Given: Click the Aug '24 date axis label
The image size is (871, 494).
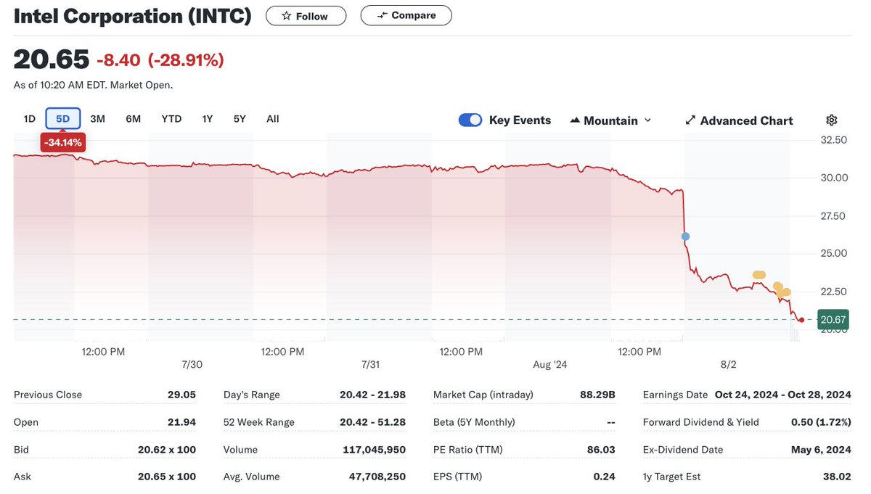Looking at the screenshot, I should click(x=550, y=365).
